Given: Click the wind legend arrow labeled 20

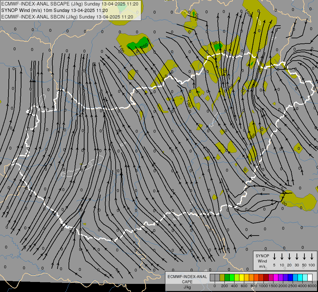Looking at the screenshot, I should (x=289, y=257).
